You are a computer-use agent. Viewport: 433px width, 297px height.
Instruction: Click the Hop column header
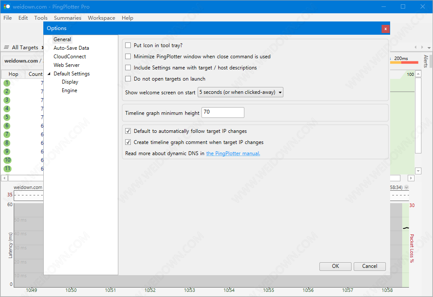click(13, 74)
